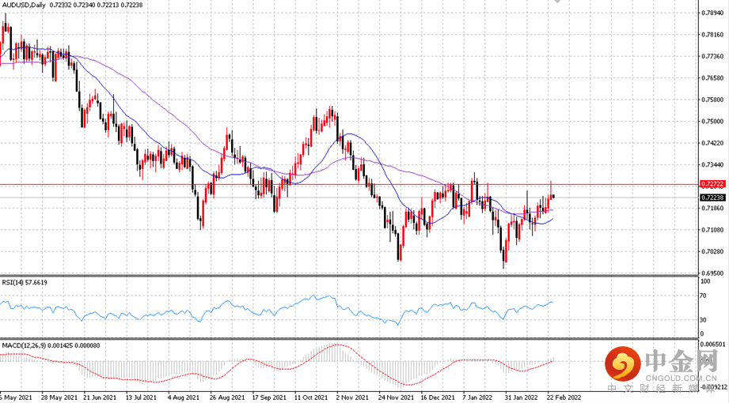Click the 31 Jan 2022 date label
Image resolution: width=729 pixels, height=403 pixels.
[522, 397]
